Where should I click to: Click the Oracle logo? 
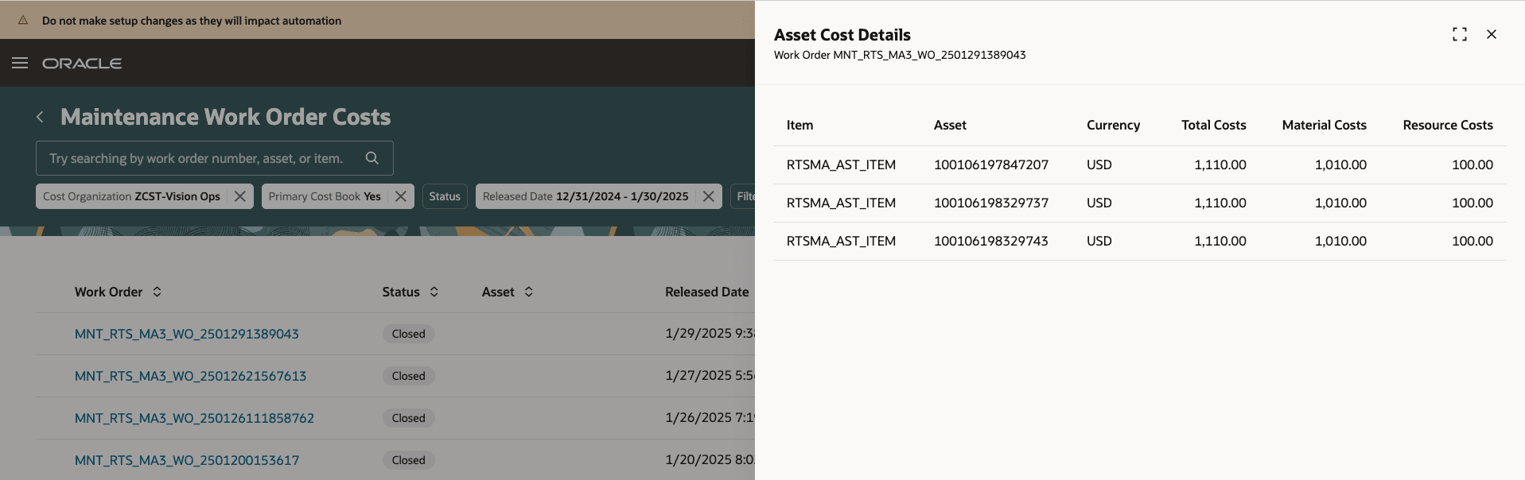82,63
